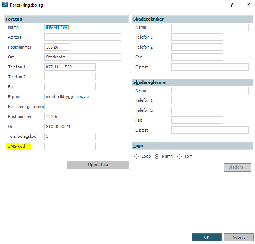Click the Skadetekniker Fax field
255x244 pixels.
pos(197,57)
